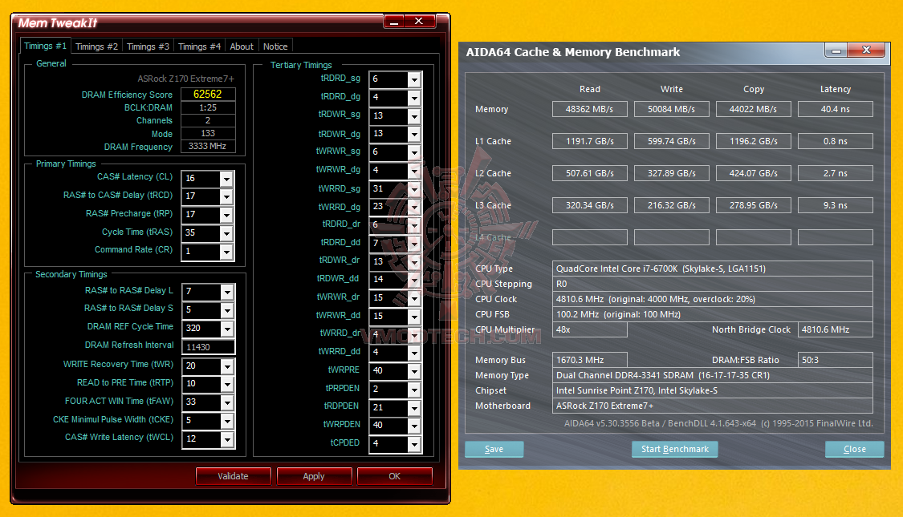Close AIDA64 window with title bar X
This screenshot has width=903, height=517.
point(865,50)
